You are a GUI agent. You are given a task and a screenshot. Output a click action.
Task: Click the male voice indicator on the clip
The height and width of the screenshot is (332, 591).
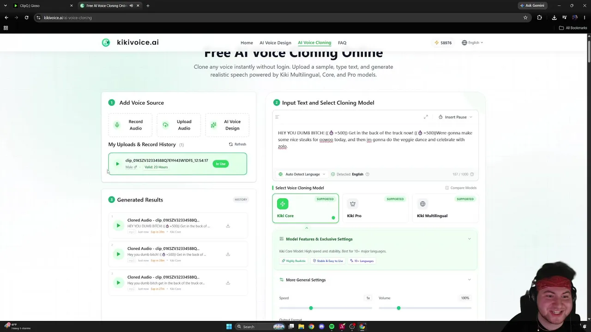(131, 167)
